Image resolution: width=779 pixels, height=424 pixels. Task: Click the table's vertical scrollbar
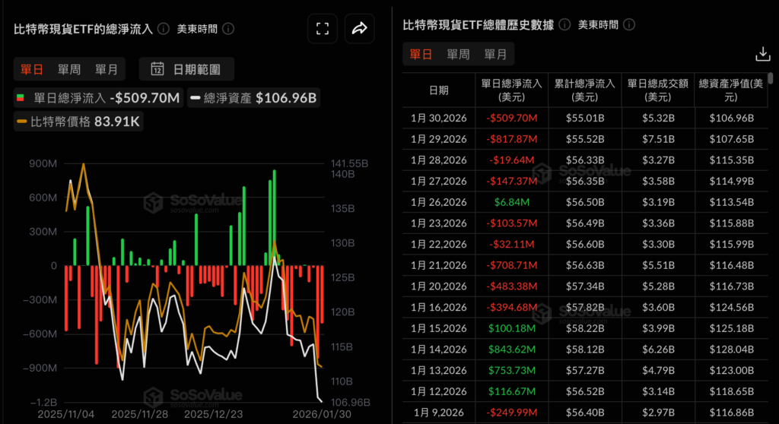[770, 78]
